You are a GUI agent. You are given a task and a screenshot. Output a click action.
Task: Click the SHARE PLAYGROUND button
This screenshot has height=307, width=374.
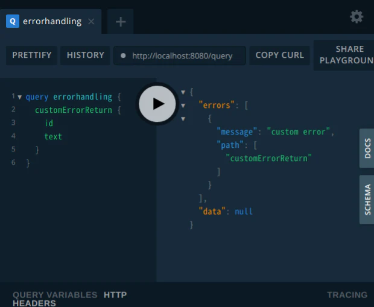[344, 55]
